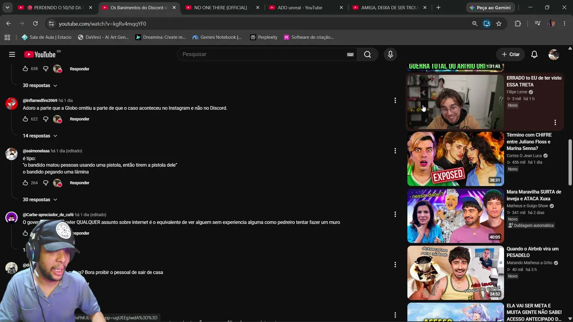Open ERRADO to EU de ter visto thumbnail
This screenshot has height=322, width=573.
pyautogui.click(x=455, y=102)
